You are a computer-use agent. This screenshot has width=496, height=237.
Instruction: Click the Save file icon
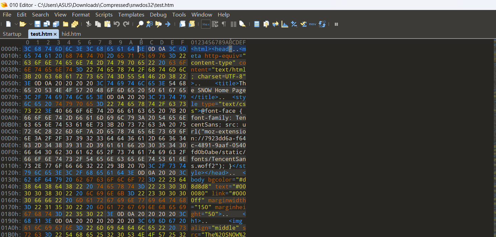click(x=37, y=24)
